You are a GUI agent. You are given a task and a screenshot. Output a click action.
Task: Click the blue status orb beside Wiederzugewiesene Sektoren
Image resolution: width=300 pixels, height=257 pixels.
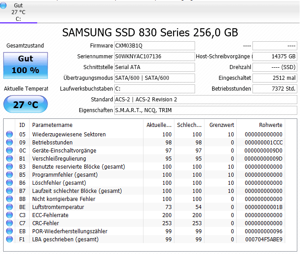point(9,135)
